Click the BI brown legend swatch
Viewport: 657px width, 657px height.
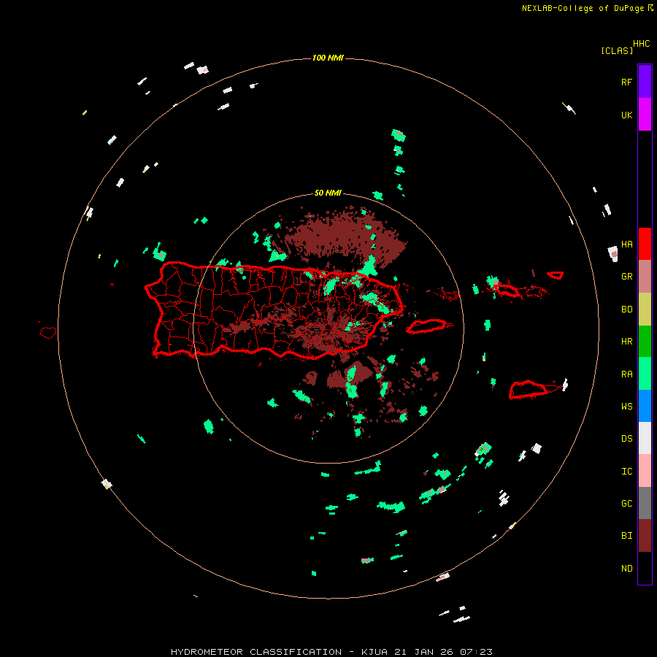click(645, 536)
